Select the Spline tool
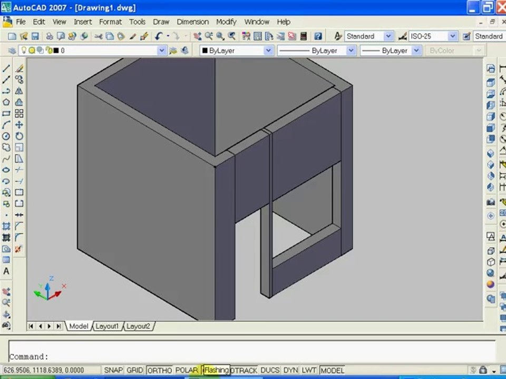 (6, 158)
